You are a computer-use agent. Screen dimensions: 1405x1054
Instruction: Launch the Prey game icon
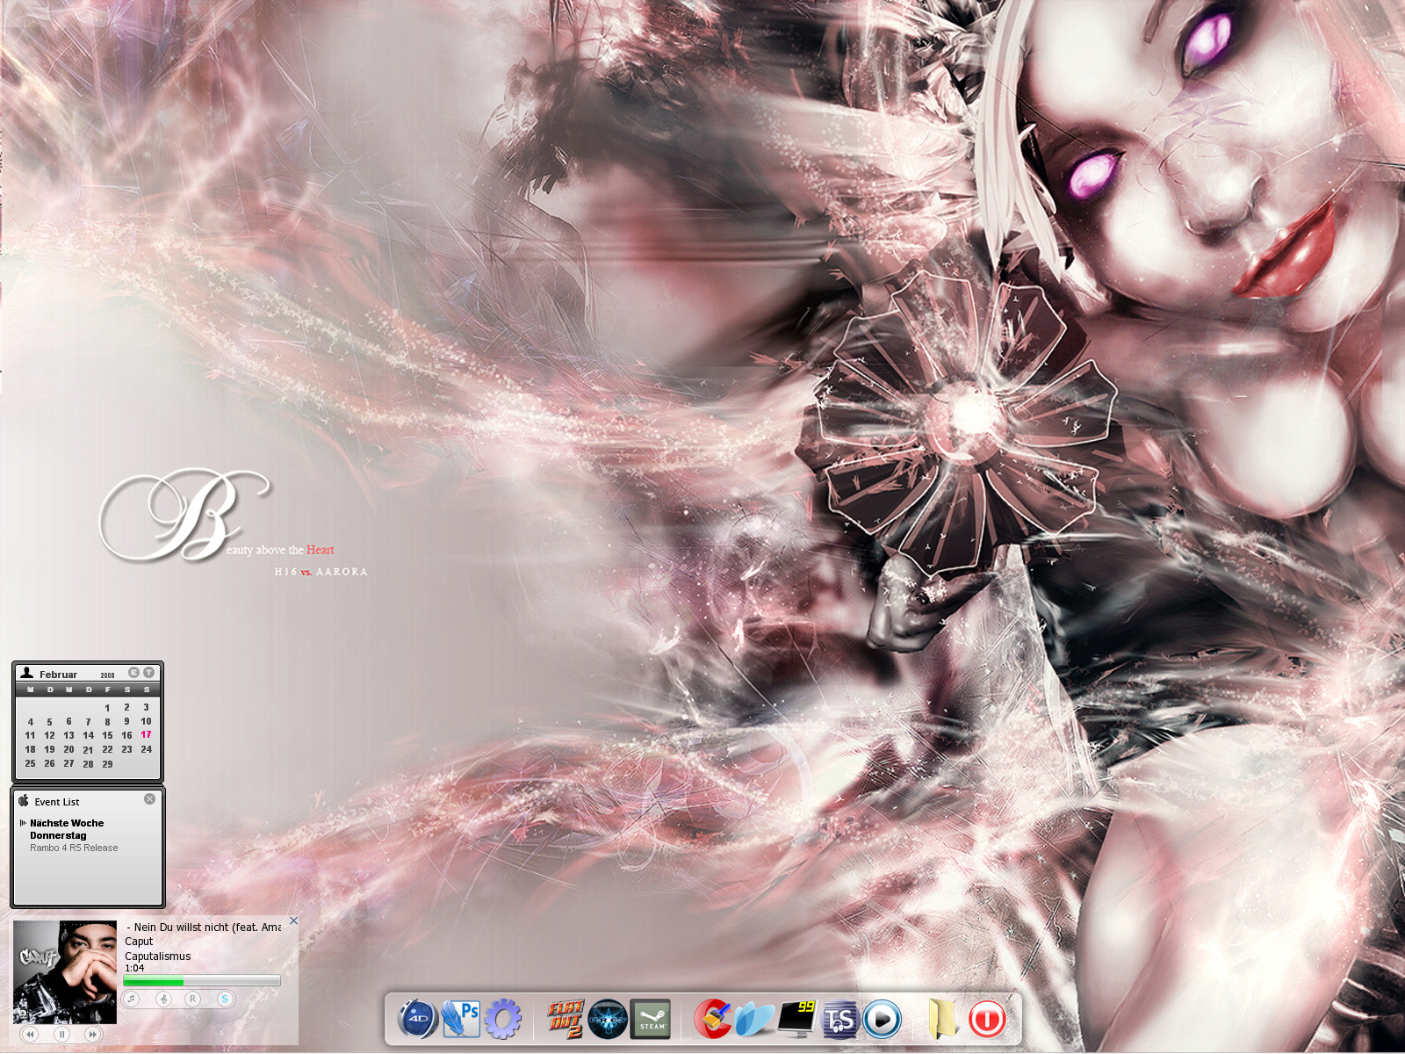(x=608, y=1019)
